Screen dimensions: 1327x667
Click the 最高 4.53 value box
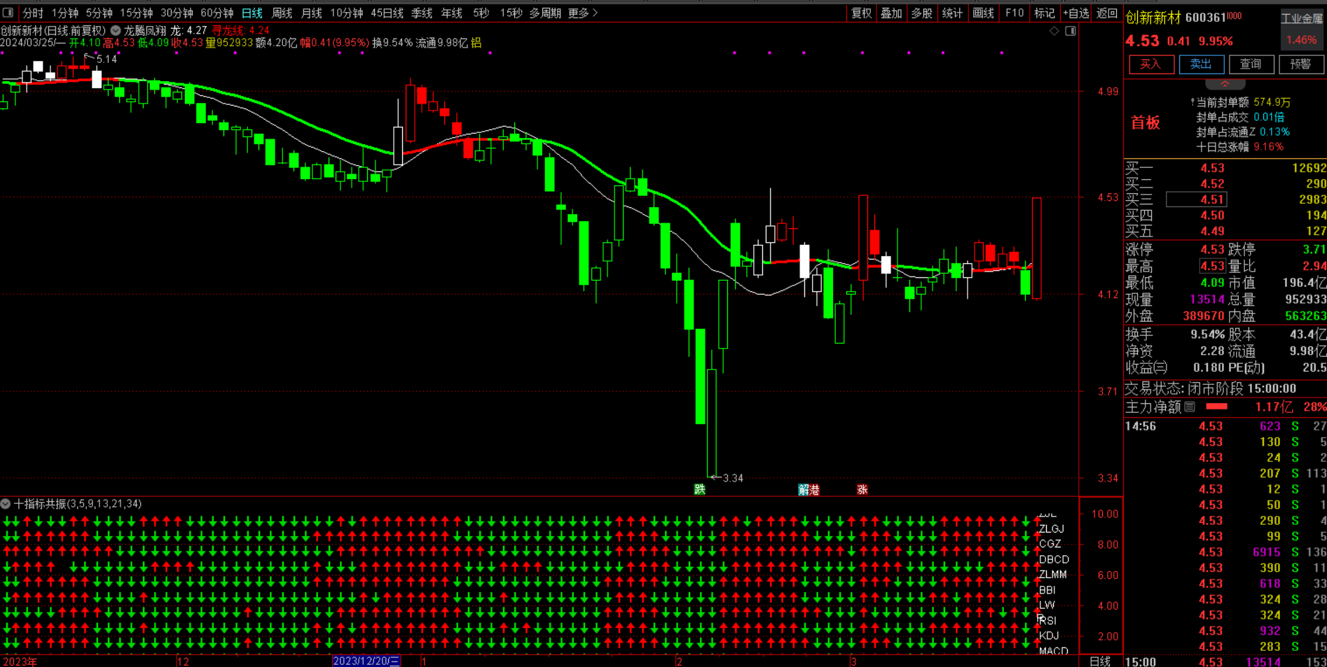coord(1212,266)
